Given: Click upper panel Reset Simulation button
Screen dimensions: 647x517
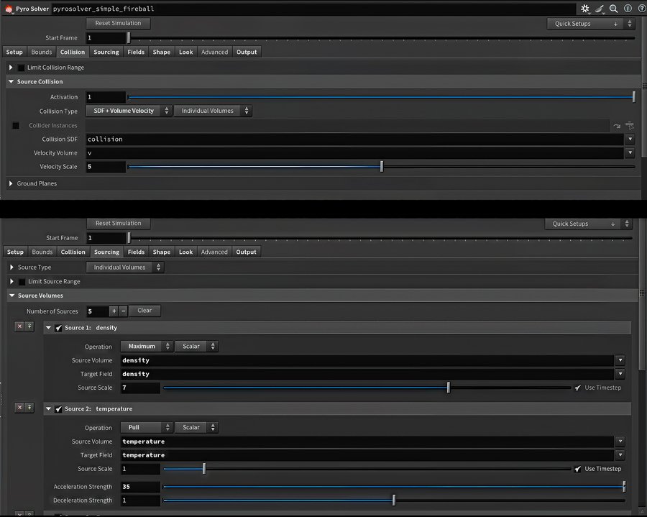Looking at the screenshot, I should 118,23.
